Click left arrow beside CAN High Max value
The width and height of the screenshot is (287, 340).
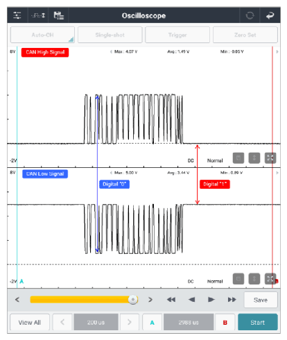click(111, 51)
